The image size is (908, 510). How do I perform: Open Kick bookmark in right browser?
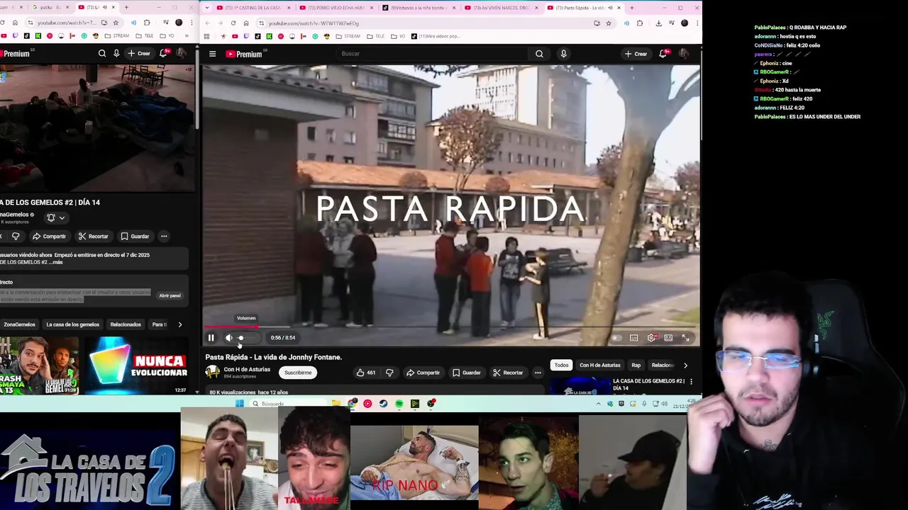[270, 36]
